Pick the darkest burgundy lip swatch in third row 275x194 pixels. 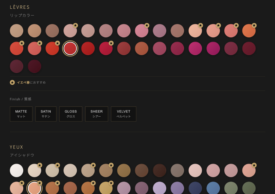pyautogui.click(x=34, y=66)
